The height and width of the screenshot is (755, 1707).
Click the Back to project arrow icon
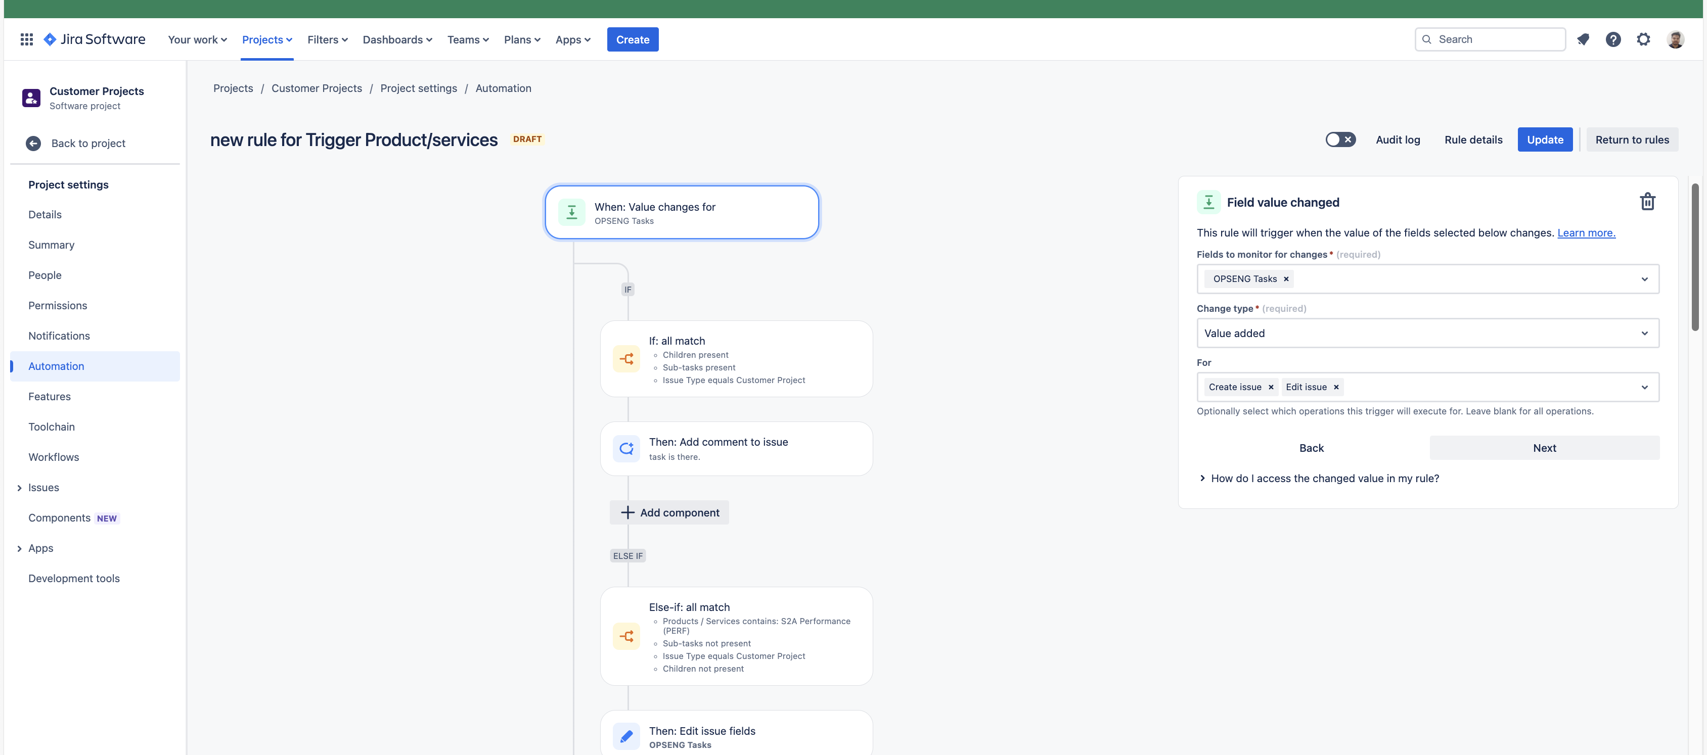coord(33,144)
